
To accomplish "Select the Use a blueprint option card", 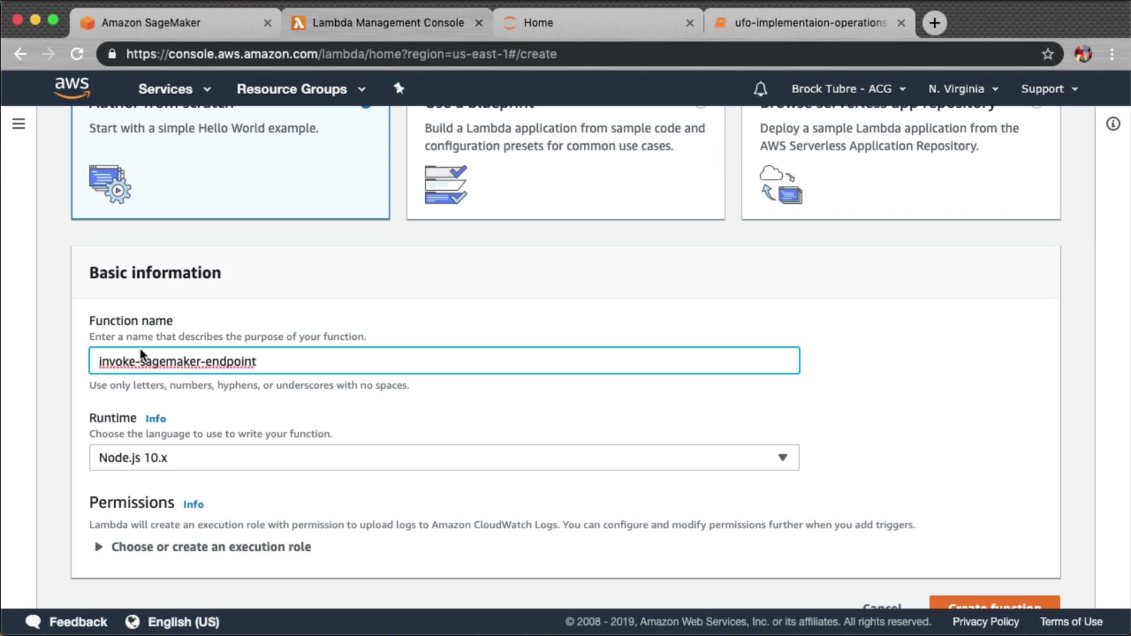I will click(x=565, y=162).
